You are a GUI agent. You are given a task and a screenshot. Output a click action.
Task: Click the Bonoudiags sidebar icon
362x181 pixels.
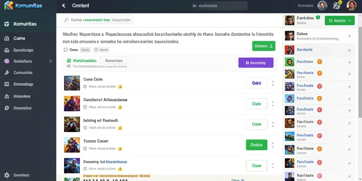[x=7, y=84]
